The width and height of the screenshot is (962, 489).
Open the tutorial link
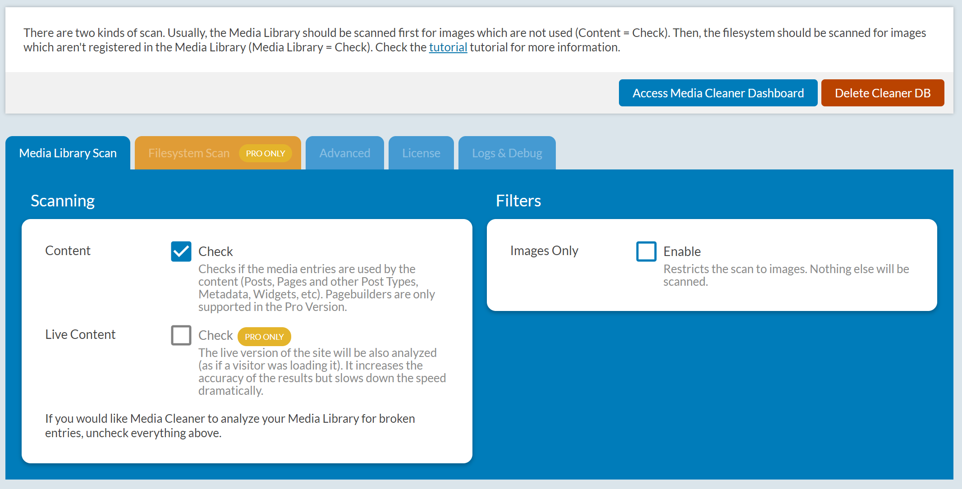pyautogui.click(x=448, y=47)
